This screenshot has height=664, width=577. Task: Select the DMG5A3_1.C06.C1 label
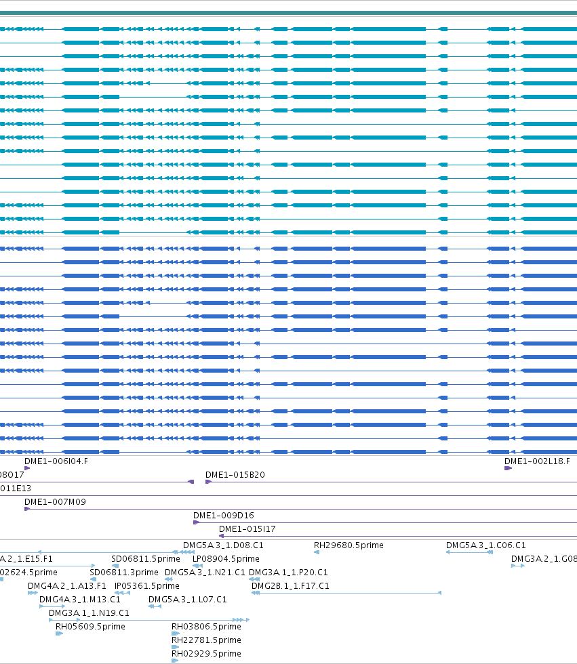pyautogui.click(x=485, y=545)
